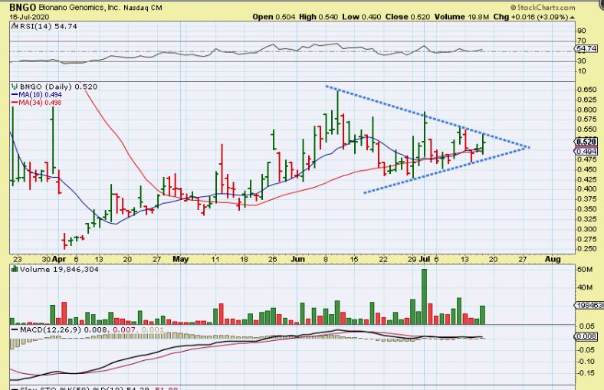Click the Volume panel bar icon
Viewport: 604px width, 390px height.
(15, 269)
